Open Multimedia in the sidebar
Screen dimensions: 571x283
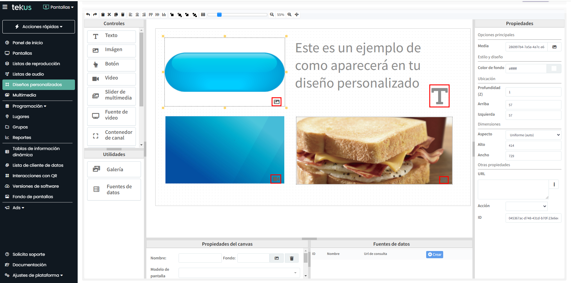coord(24,95)
